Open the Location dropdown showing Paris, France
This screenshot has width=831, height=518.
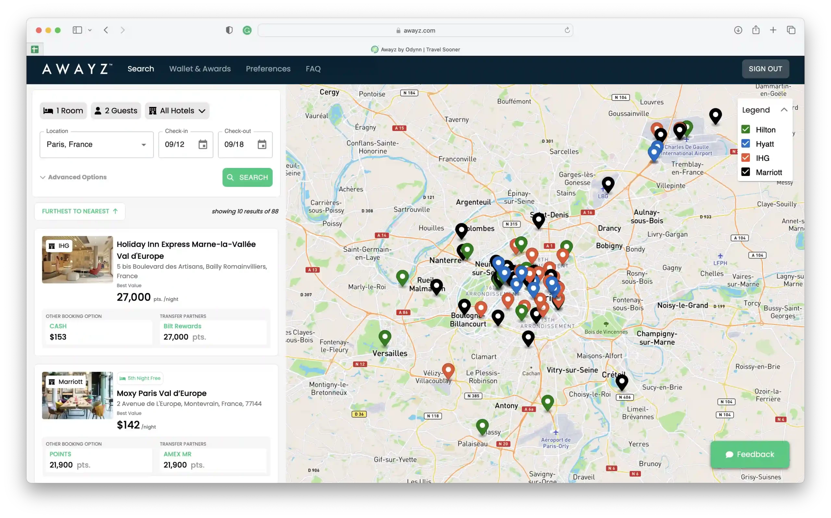pyautogui.click(x=96, y=145)
